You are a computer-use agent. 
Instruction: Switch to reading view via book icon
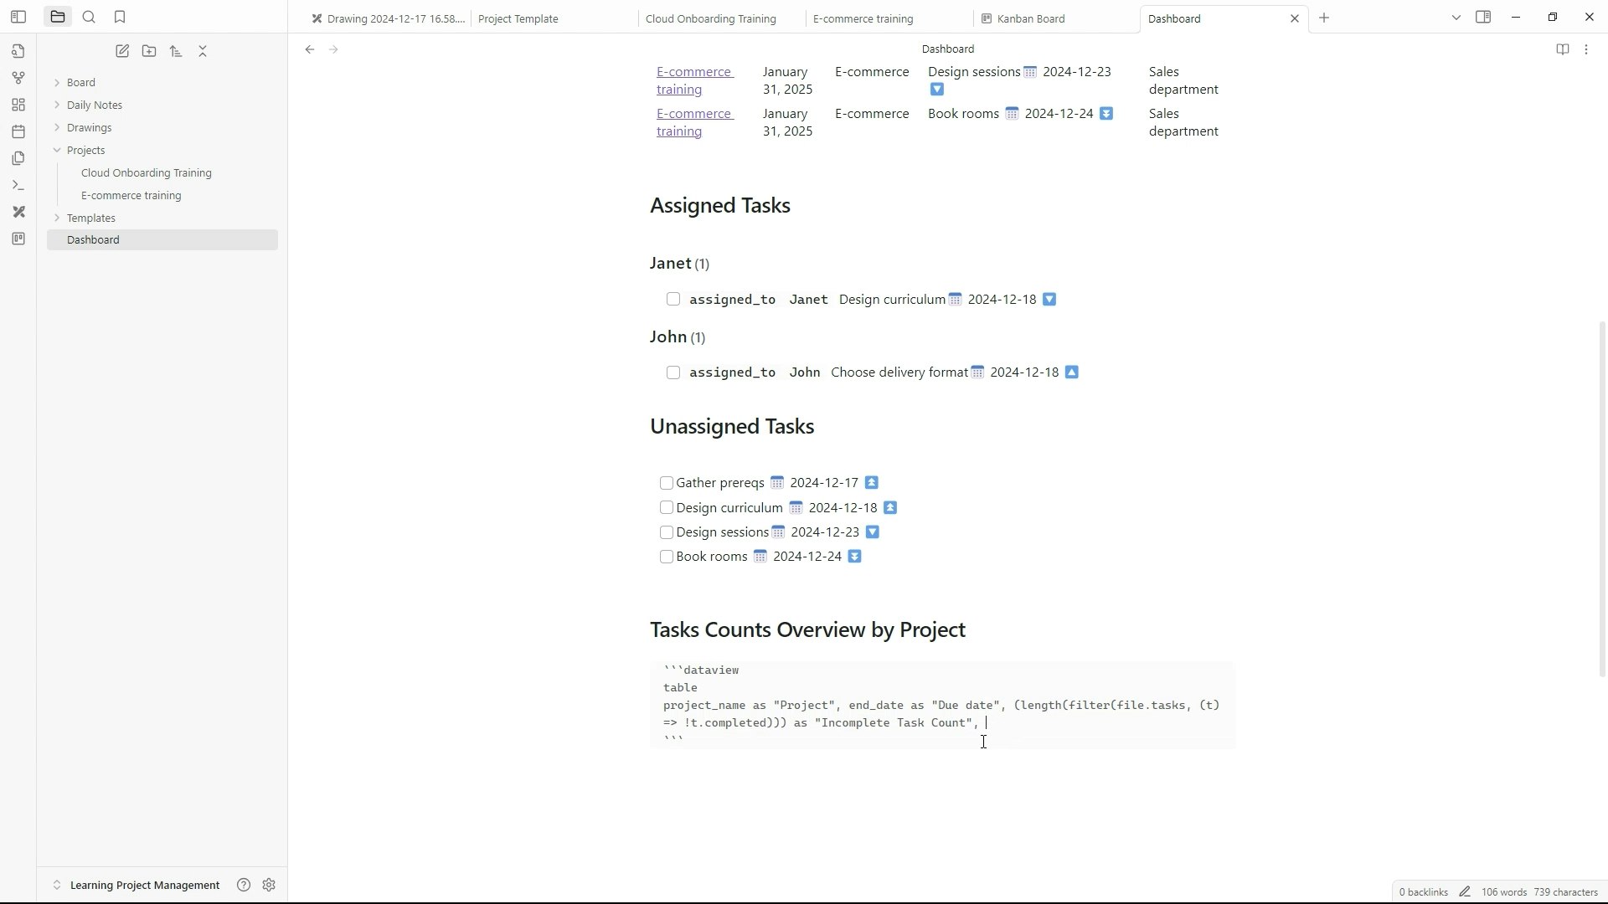(x=1562, y=49)
